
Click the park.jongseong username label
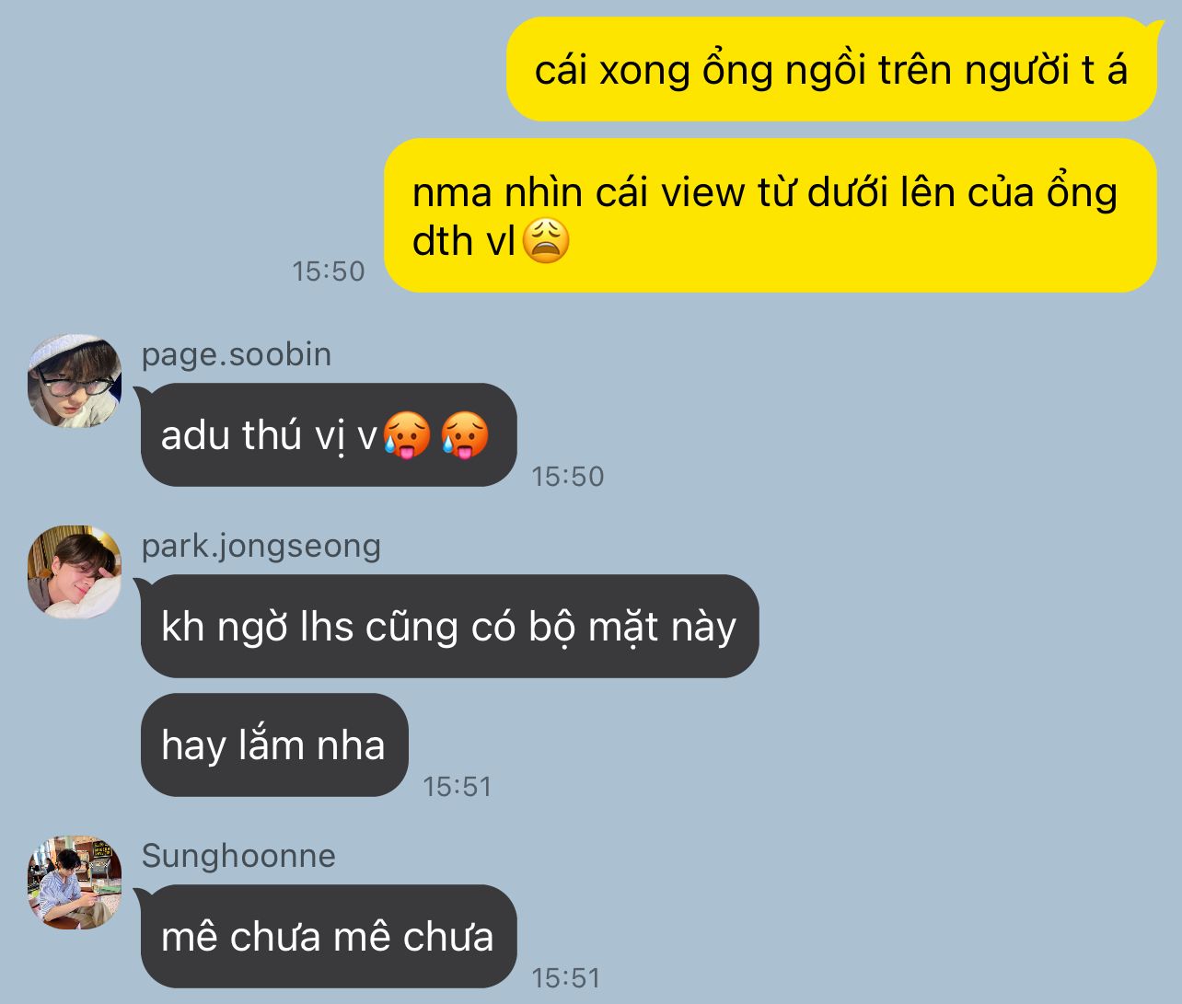tap(261, 546)
